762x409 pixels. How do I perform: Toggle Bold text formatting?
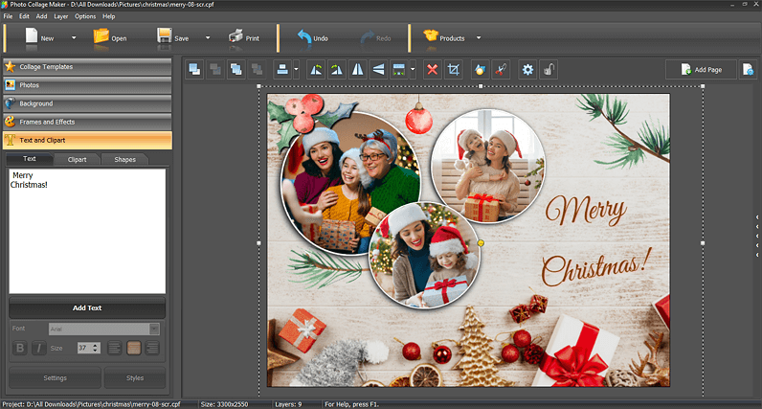coord(20,348)
